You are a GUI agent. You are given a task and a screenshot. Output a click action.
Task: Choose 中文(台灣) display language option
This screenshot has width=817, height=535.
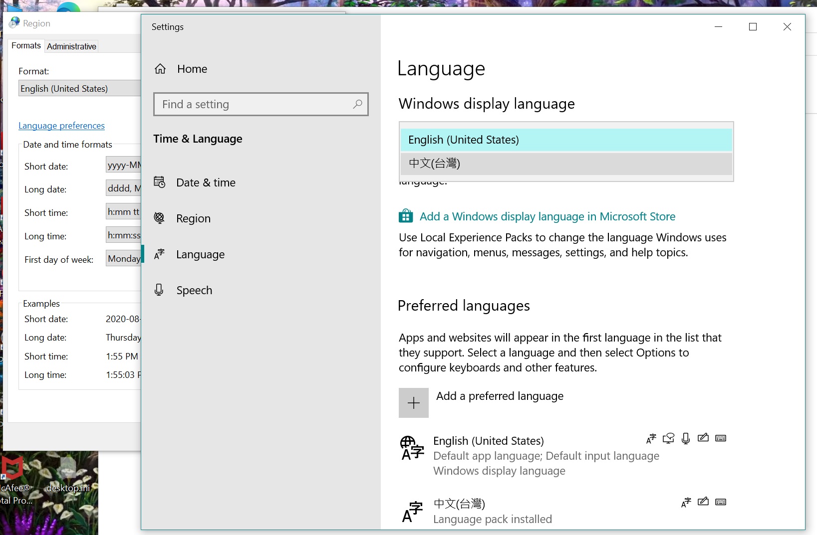coord(566,164)
